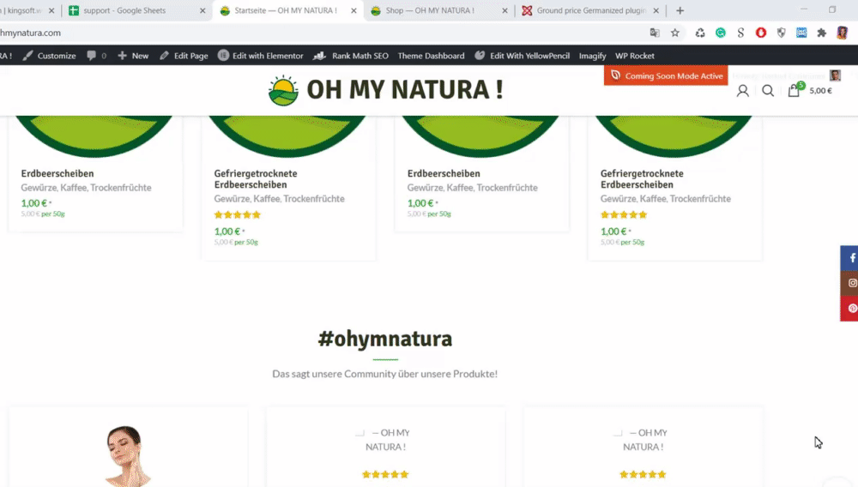This screenshot has width=858, height=487.
Task: Open the New menu in admin bar
Action: 133,56
